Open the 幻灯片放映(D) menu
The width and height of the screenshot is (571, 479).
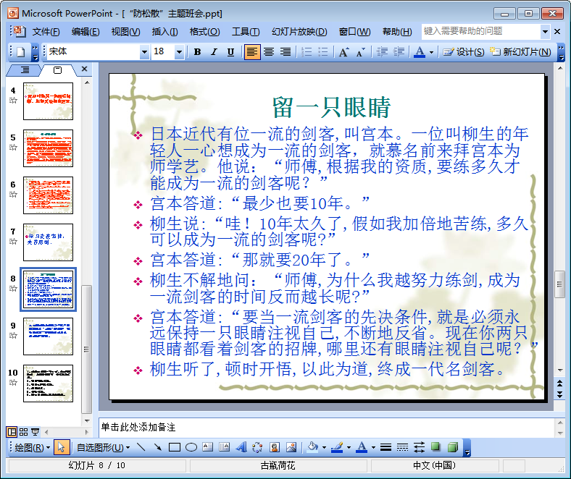tap(299, 32)
